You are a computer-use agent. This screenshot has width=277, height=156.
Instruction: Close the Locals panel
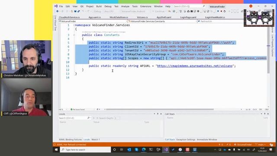(x=161, y=114)
